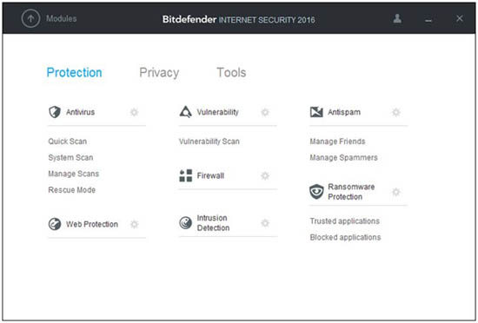Viewport: 478px width, 323px height.
Task: Click the Antivirus module title
Action: (81, 112)
